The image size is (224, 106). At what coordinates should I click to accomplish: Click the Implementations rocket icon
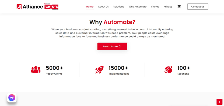(99, 70)
